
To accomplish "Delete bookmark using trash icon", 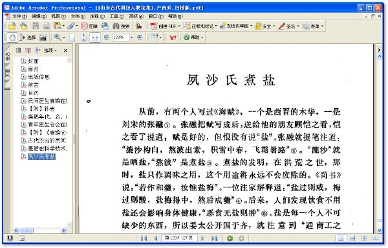I will click(x=19, y=51).
